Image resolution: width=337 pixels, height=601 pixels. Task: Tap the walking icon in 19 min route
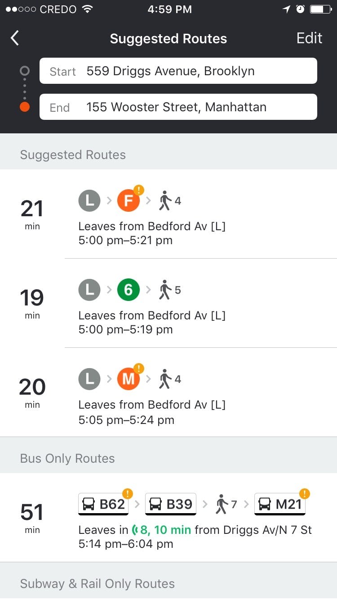[166, 290]
